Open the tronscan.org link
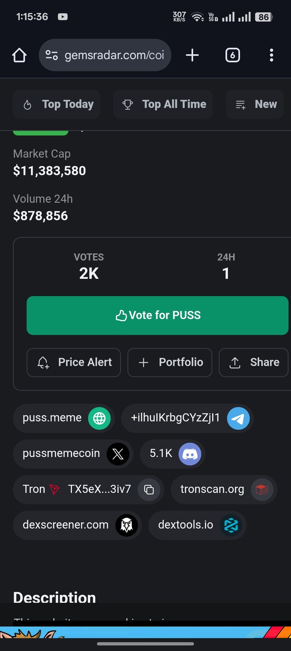 click(x=224, y=490)
